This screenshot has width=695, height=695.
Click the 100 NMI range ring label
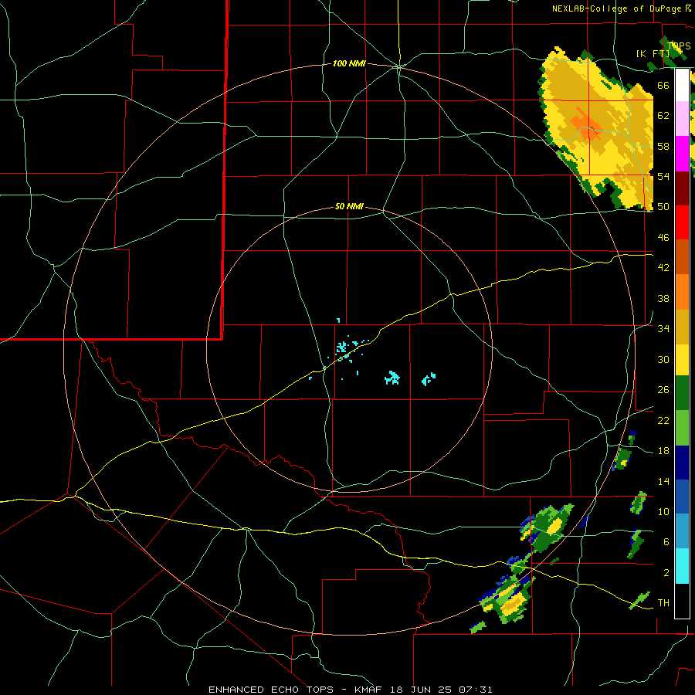point(349,64)
